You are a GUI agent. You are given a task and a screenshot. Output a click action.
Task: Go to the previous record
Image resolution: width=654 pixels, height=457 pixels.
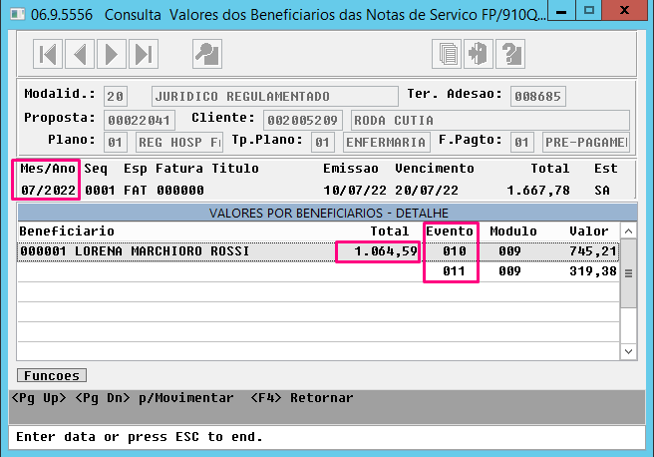point(80,54)
